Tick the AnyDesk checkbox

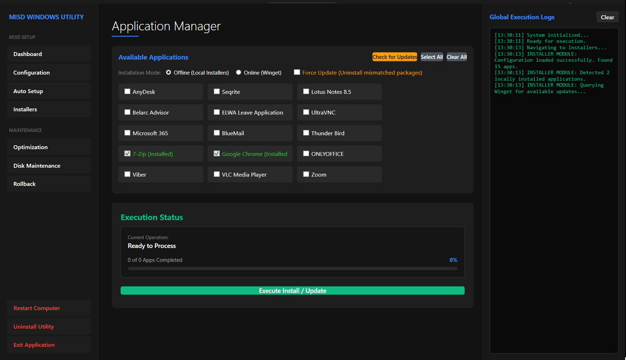point(127,91)
